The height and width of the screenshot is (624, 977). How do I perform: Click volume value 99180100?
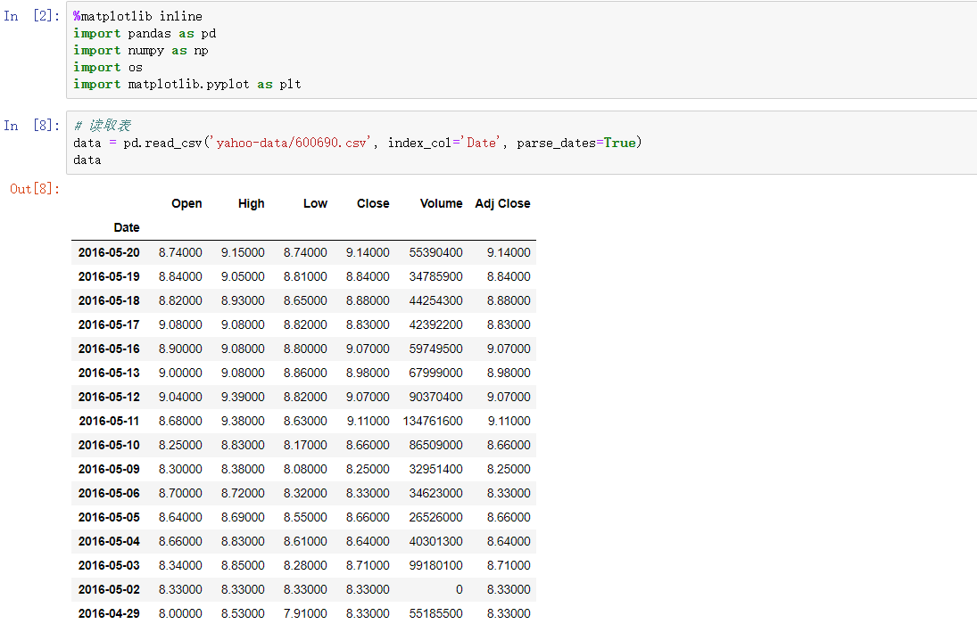pyautogui.click(x=436, y=565)
